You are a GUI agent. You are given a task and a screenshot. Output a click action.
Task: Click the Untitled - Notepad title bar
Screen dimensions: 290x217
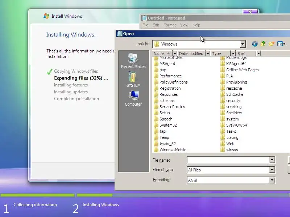tap(215, 18)
